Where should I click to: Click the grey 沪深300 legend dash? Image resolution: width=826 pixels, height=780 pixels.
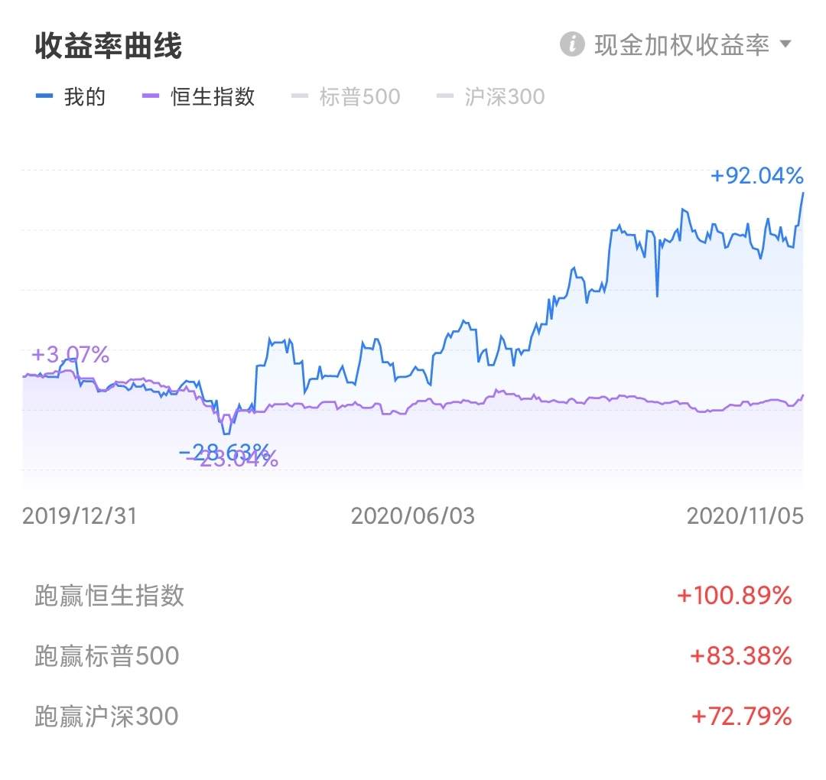point(445,97)
